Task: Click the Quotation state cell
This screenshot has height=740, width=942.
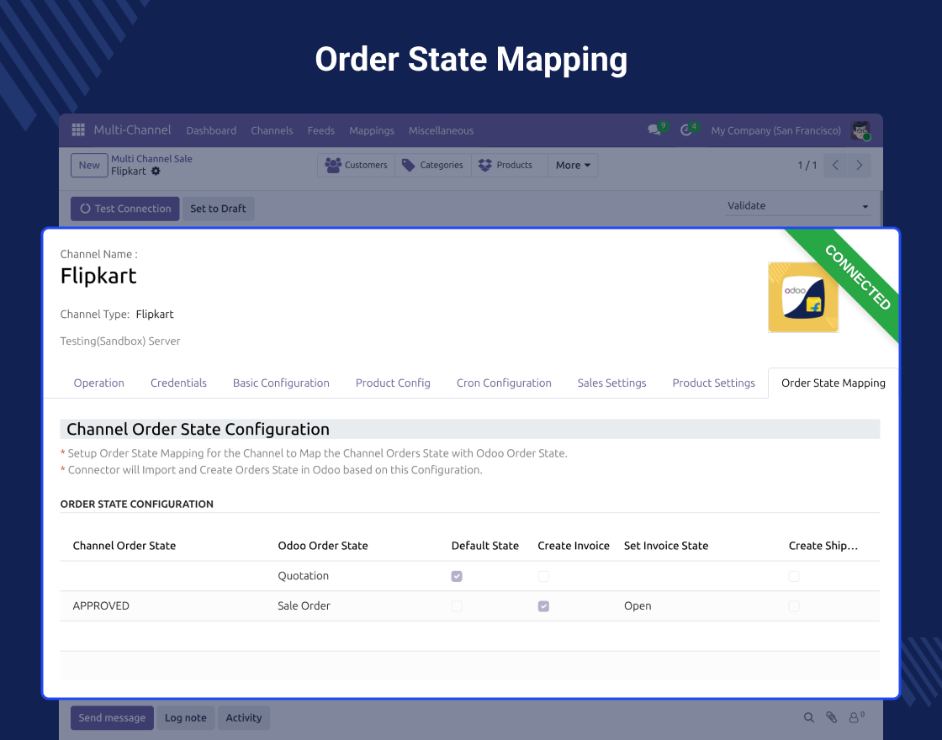Action: tap(303, 575)
